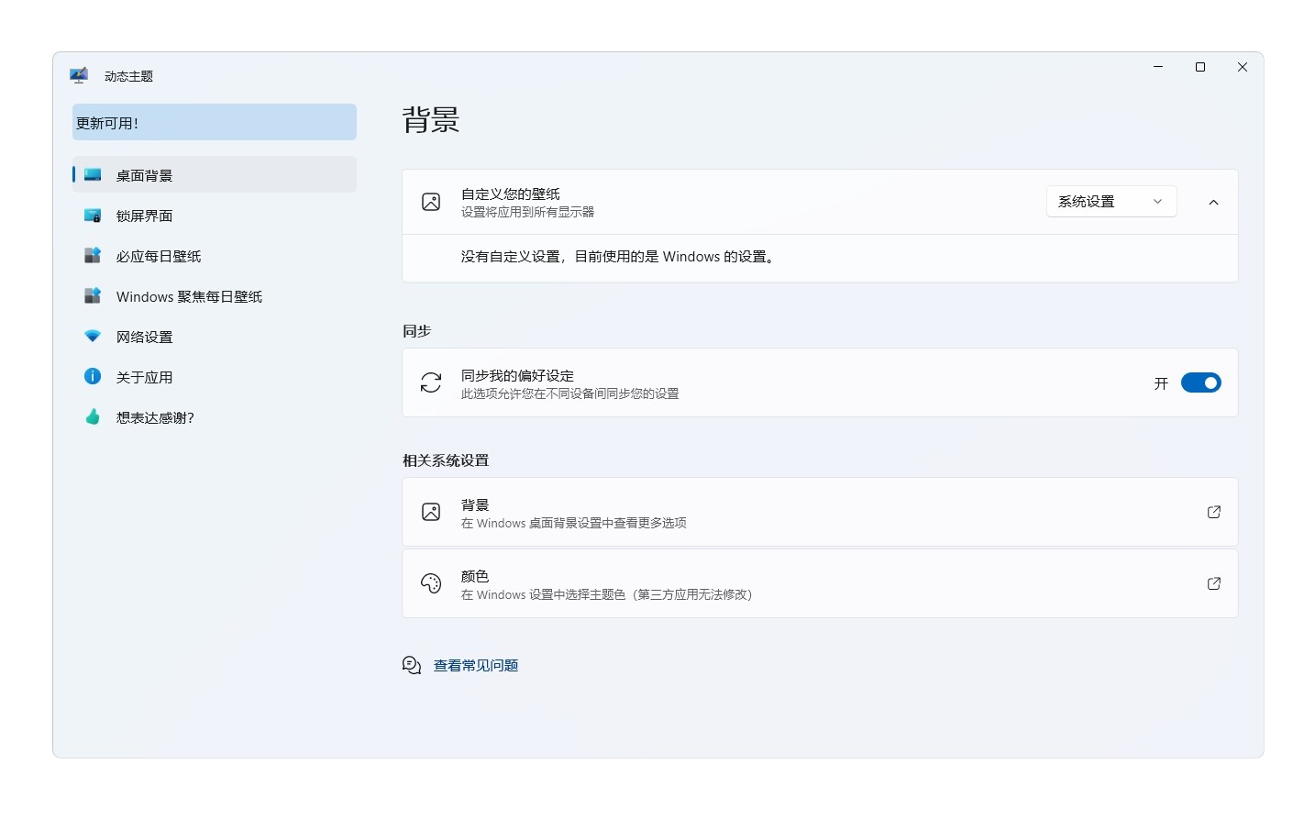This screenshot has width=1315, height=820.
Task: Maximize the 动态主题 window
Action: point(1200,67)
